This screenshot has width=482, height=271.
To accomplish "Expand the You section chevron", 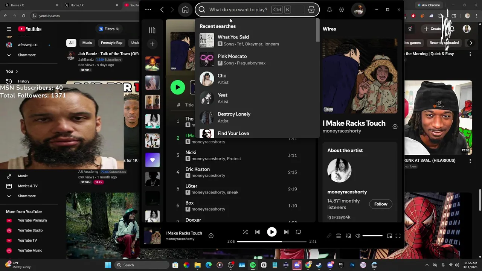I will (17, 72).
